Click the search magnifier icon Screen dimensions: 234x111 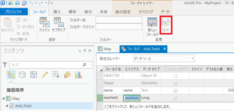click(85, 65)
